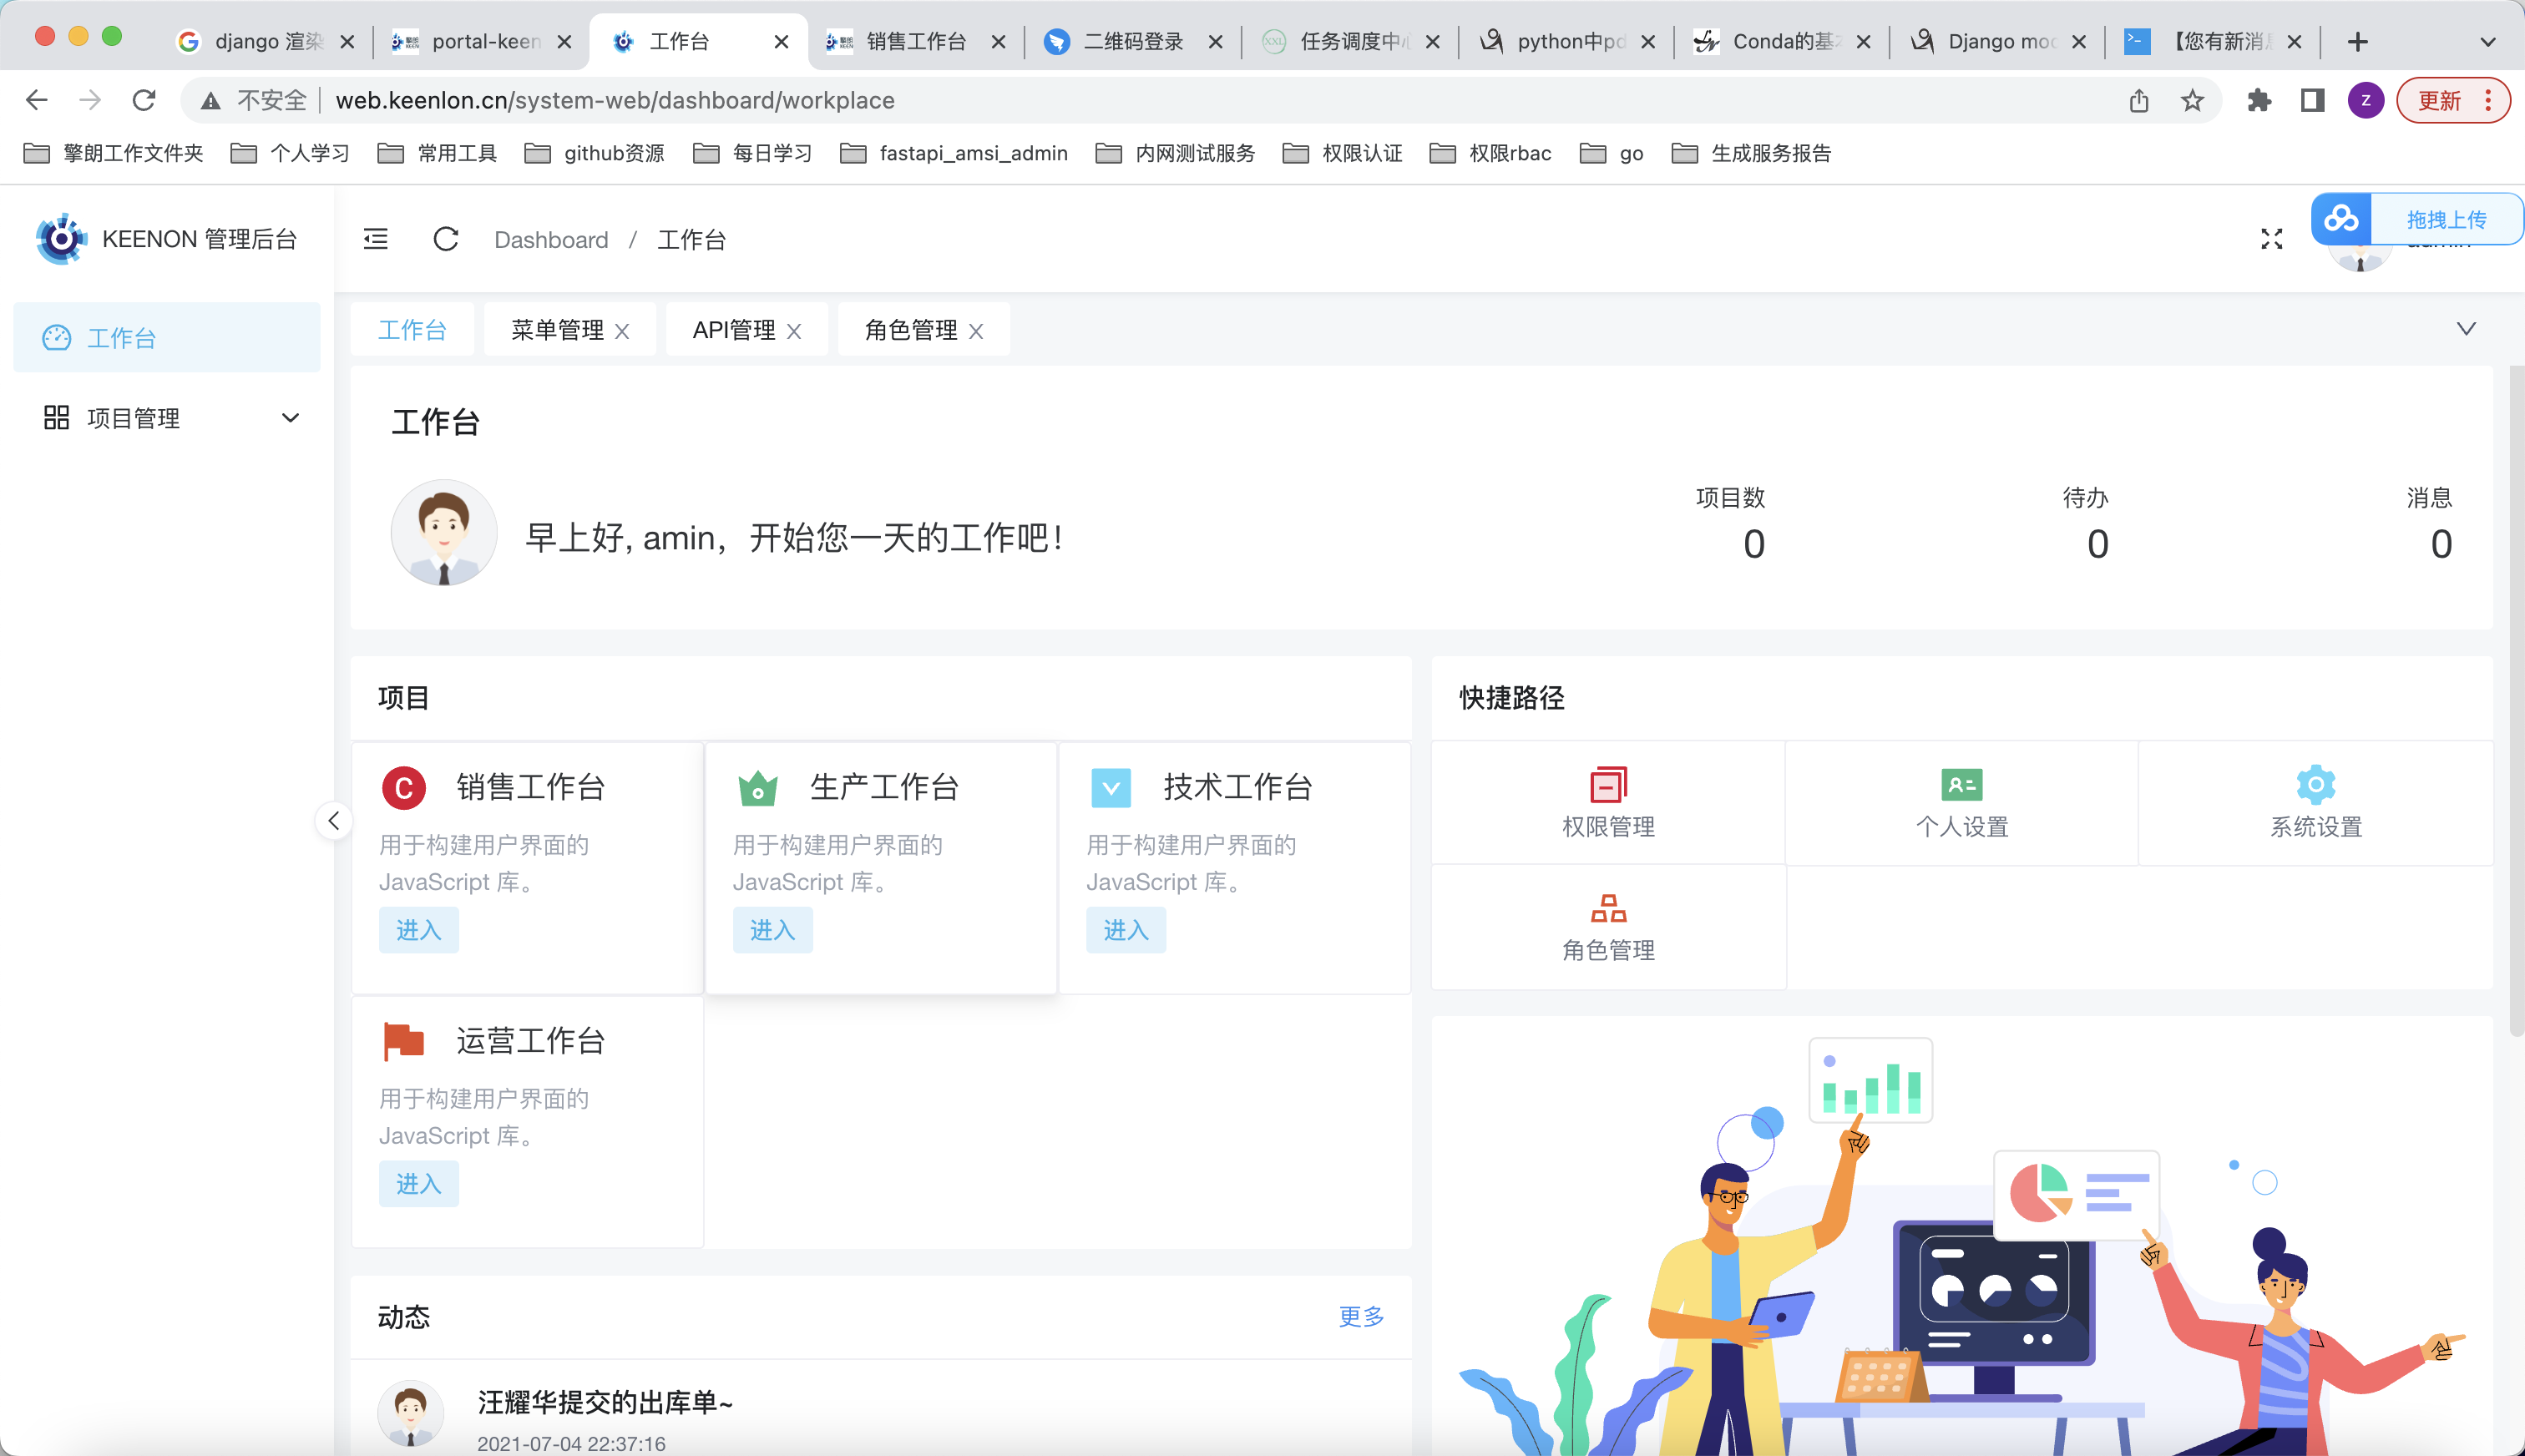Screen dimensions: 2525x1456
Task: Open 权限管理 shortcut icon
Action: point(1608,784)
